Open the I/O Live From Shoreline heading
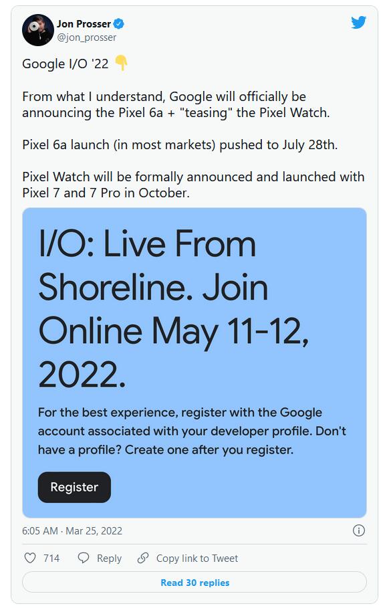This screenshot has height=608, width=385. pos(174,309)
